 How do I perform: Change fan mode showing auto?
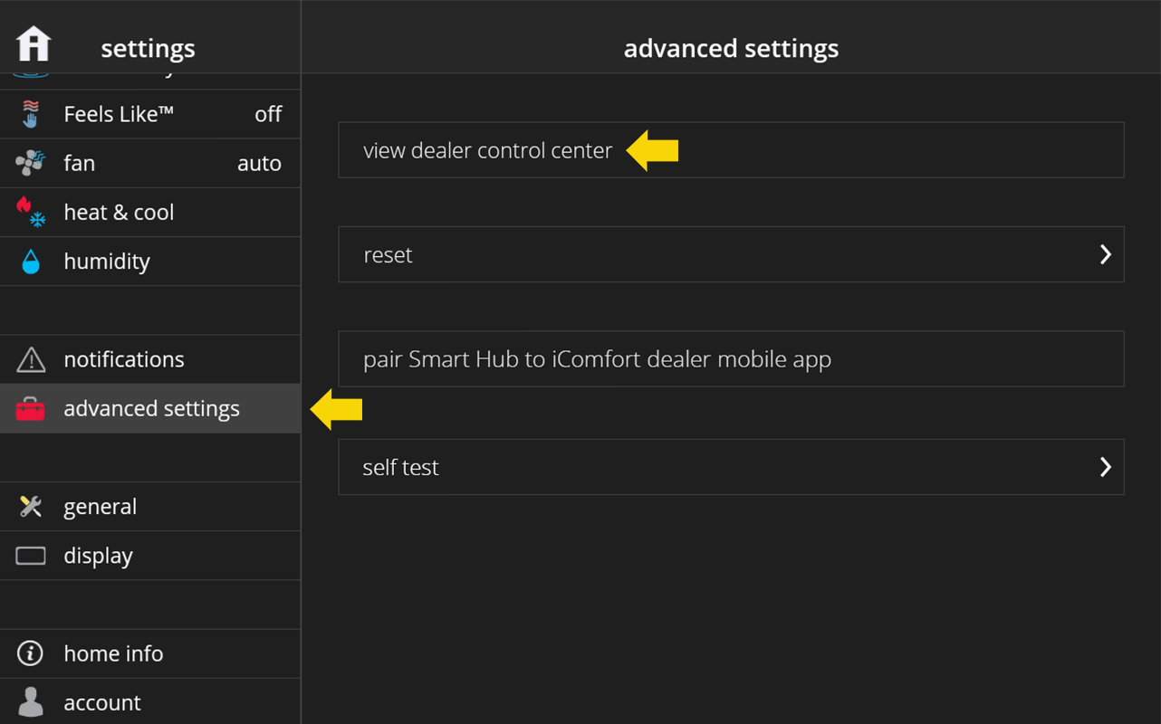click(x=259, y=164)
